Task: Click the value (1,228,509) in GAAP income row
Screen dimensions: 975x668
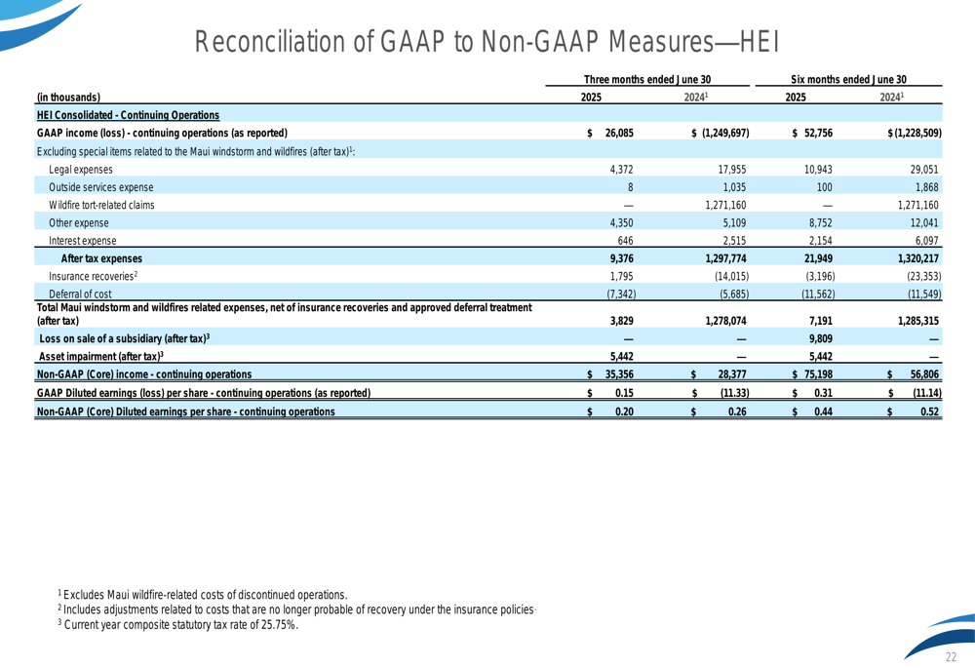Action: point(917,133)
